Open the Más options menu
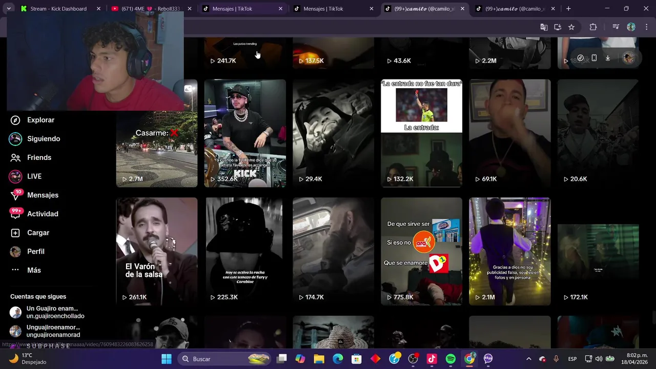This screenshot has height=369, width=656. click(27, 270)
